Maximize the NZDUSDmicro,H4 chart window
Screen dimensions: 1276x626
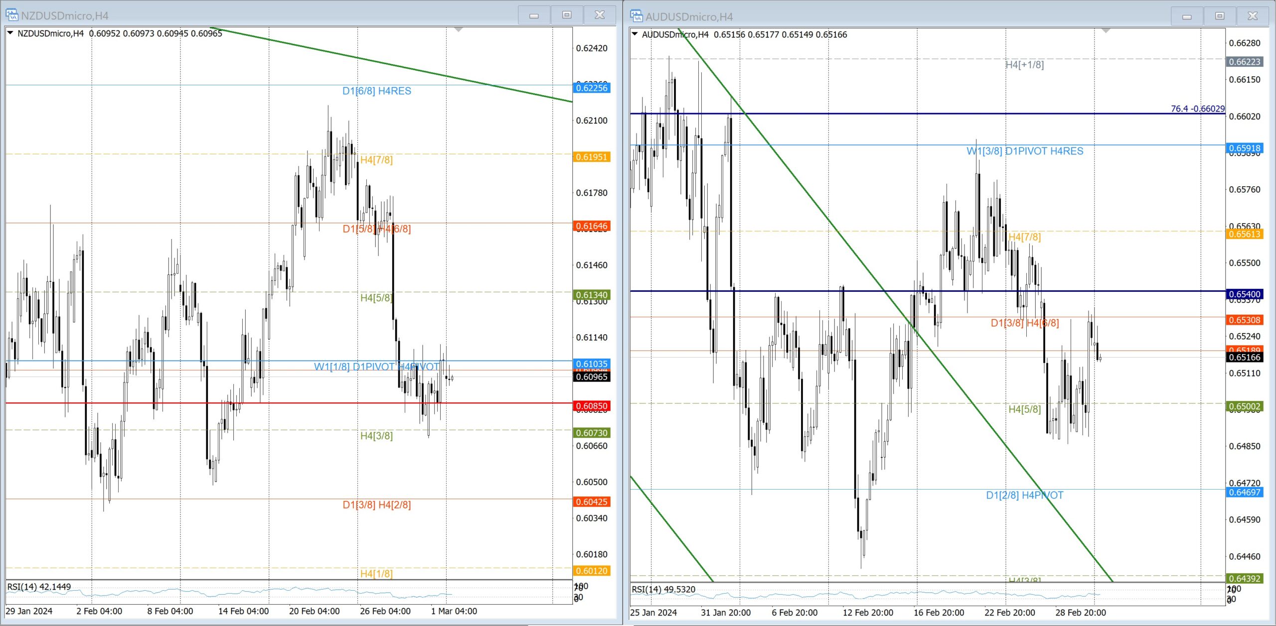tap(567, 15)
